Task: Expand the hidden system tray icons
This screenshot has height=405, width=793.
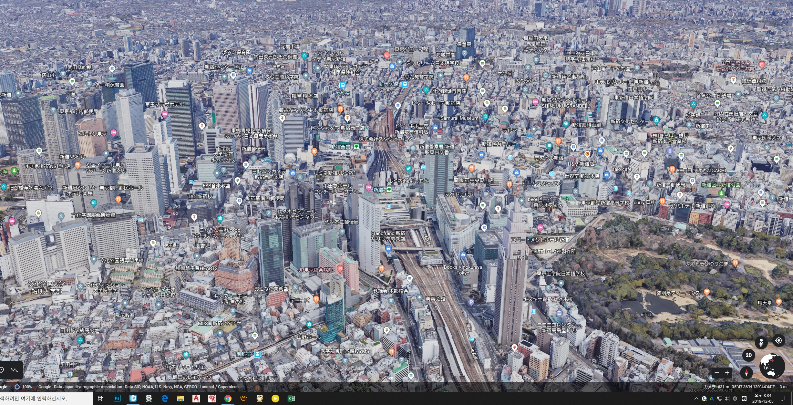Action: 696,399
